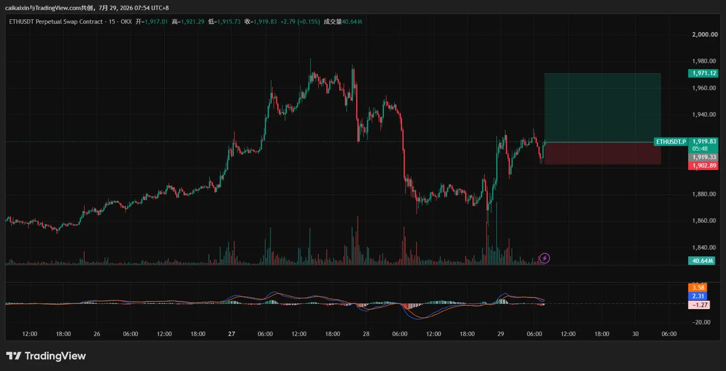Click the orange 3.58 MACD value label

(698, 288)
